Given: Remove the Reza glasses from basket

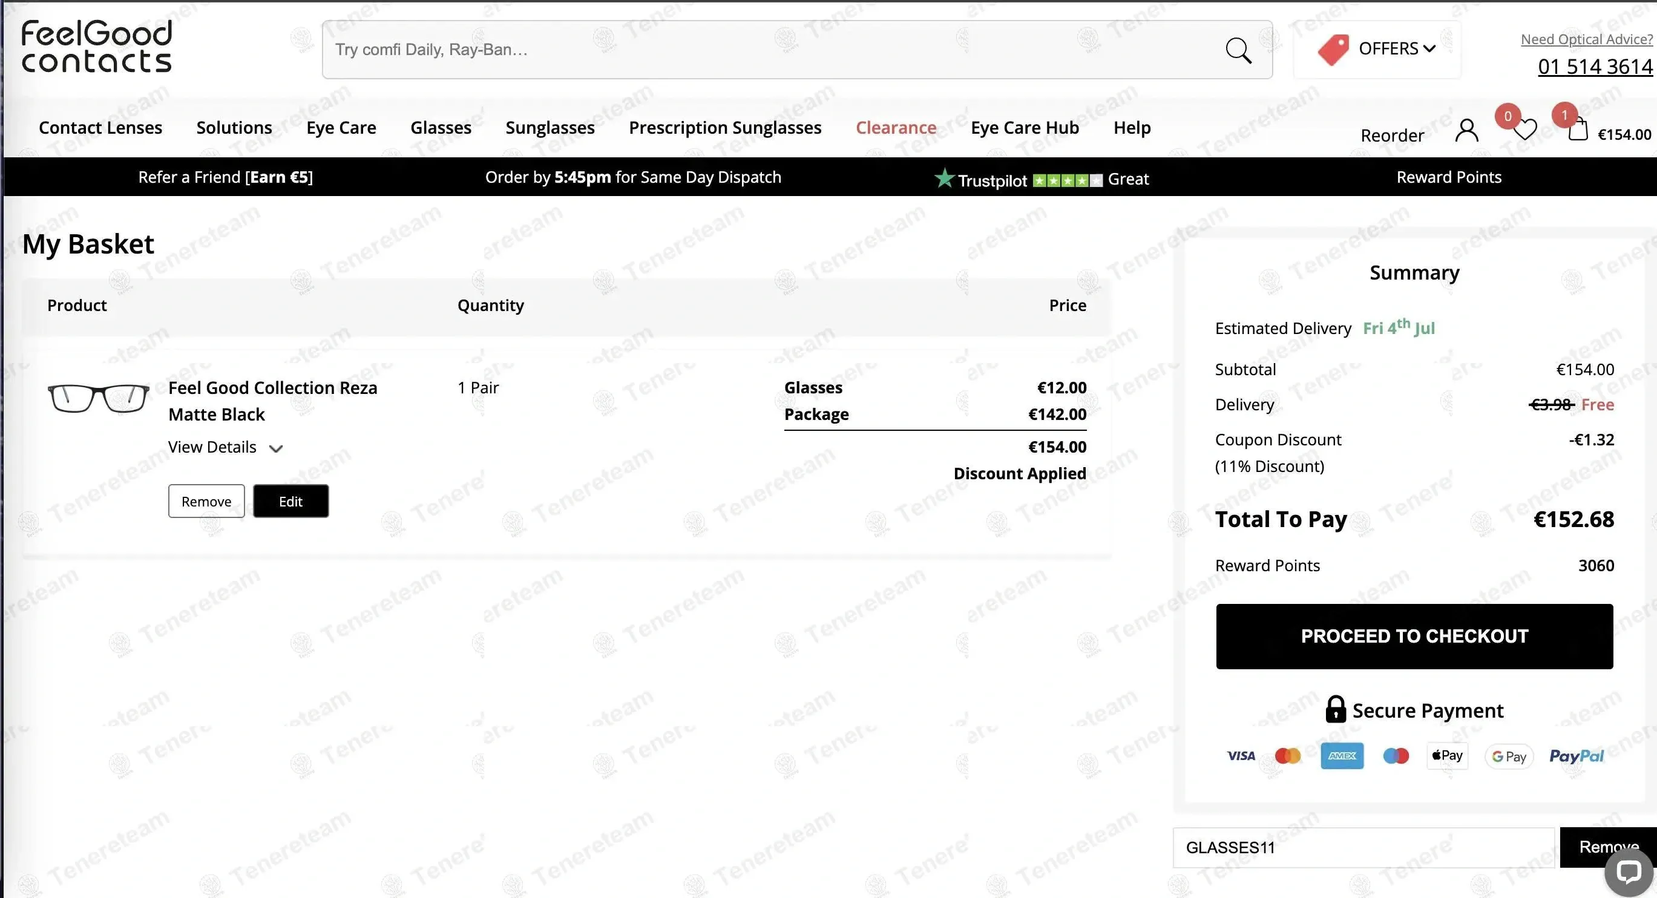Looking at the screenshot, I should (x=206, y=501).
